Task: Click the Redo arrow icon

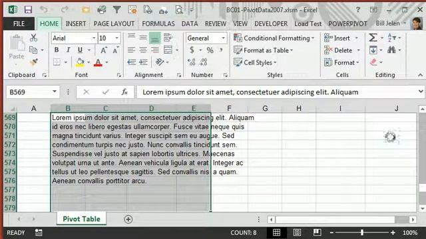Action: coord(65,10)
